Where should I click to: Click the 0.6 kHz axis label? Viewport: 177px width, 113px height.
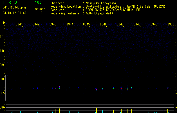[x=2, y=107]
